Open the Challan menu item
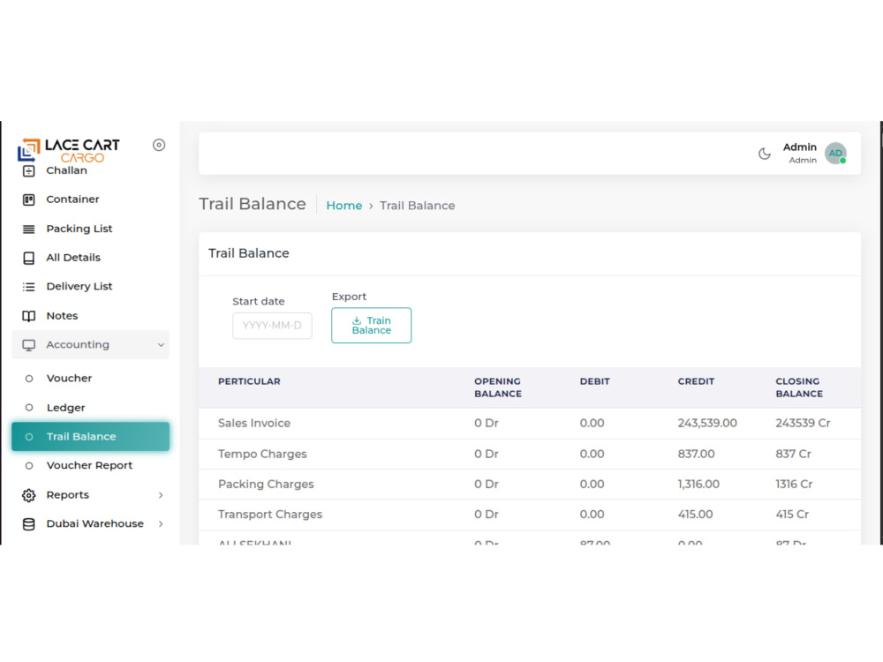The width and height of the screenshot is (883, 662). [x=66, y=170]
